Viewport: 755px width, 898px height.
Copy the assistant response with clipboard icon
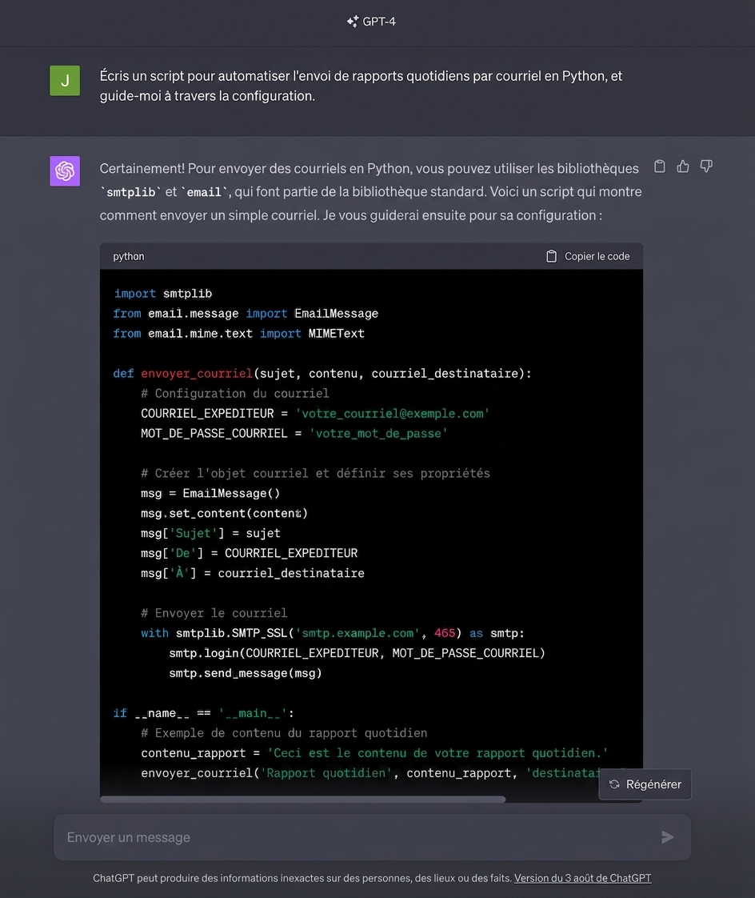click(x=659, y=166)
